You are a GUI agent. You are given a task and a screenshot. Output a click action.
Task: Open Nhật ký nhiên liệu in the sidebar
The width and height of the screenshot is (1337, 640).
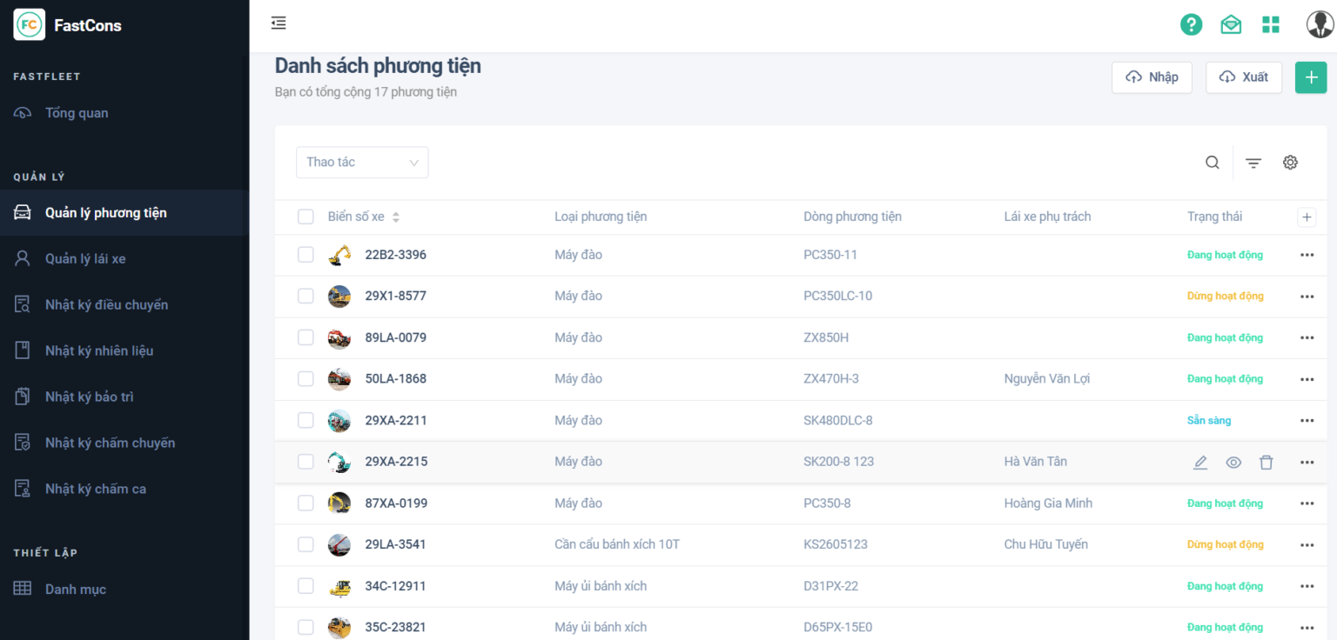click(x=99, y=351)
